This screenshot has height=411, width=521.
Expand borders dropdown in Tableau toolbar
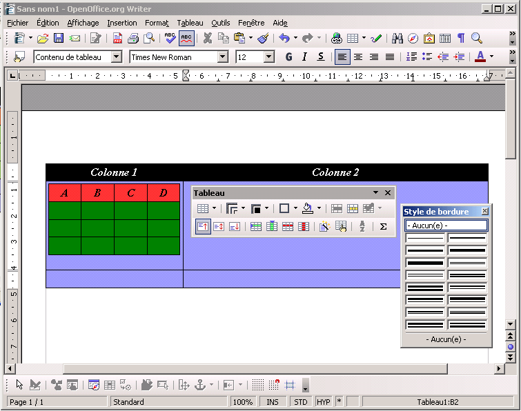[295, 208]
